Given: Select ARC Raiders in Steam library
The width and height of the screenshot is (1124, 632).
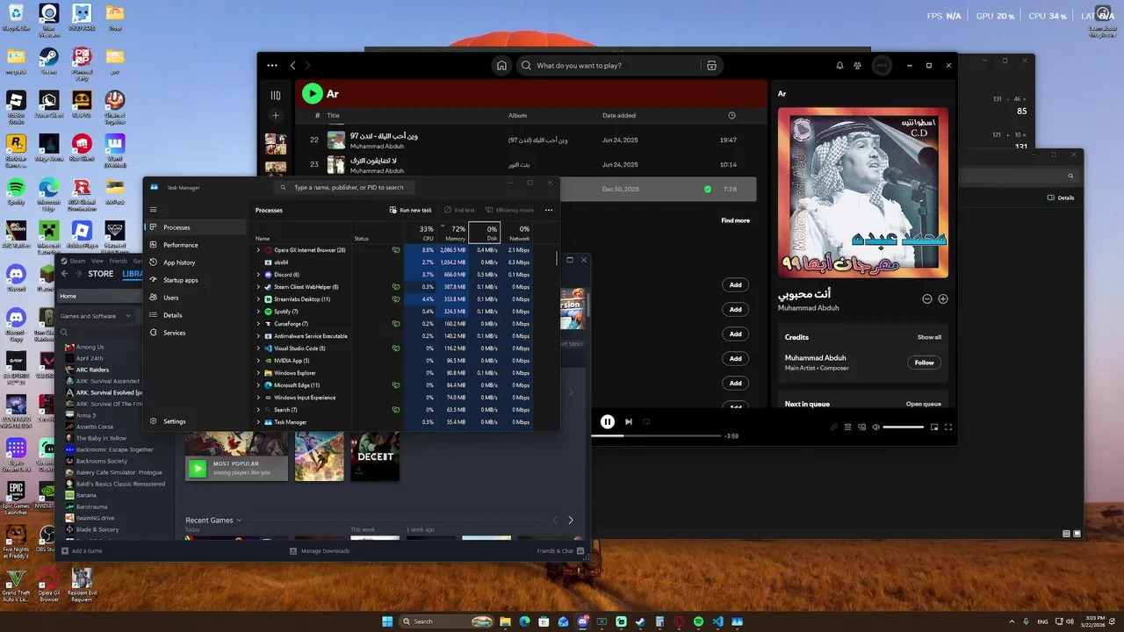Looking at the screenshot, I should point(92,370).
